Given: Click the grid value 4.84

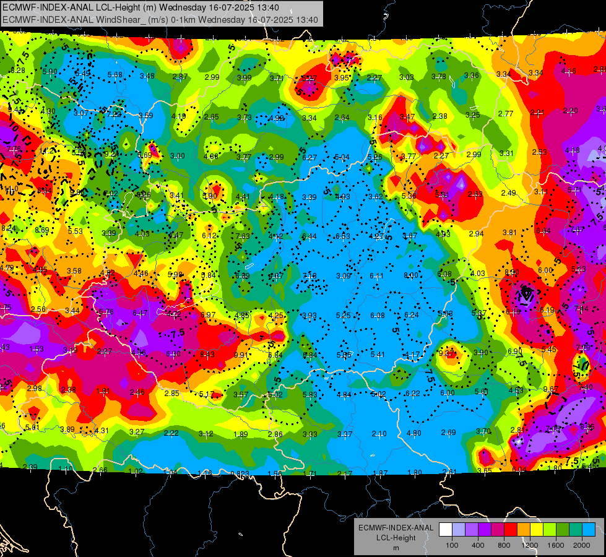Looking at the screenshot, I should [344, 395].
